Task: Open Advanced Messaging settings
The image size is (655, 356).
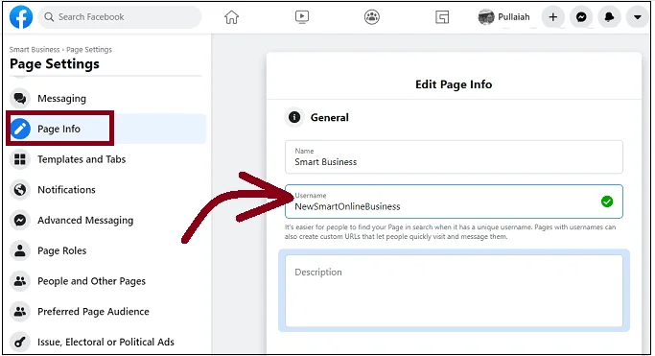Action: click(106, 220)
